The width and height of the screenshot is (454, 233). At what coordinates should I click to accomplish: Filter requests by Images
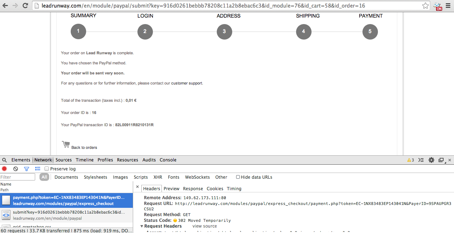(x=121, y=177)
